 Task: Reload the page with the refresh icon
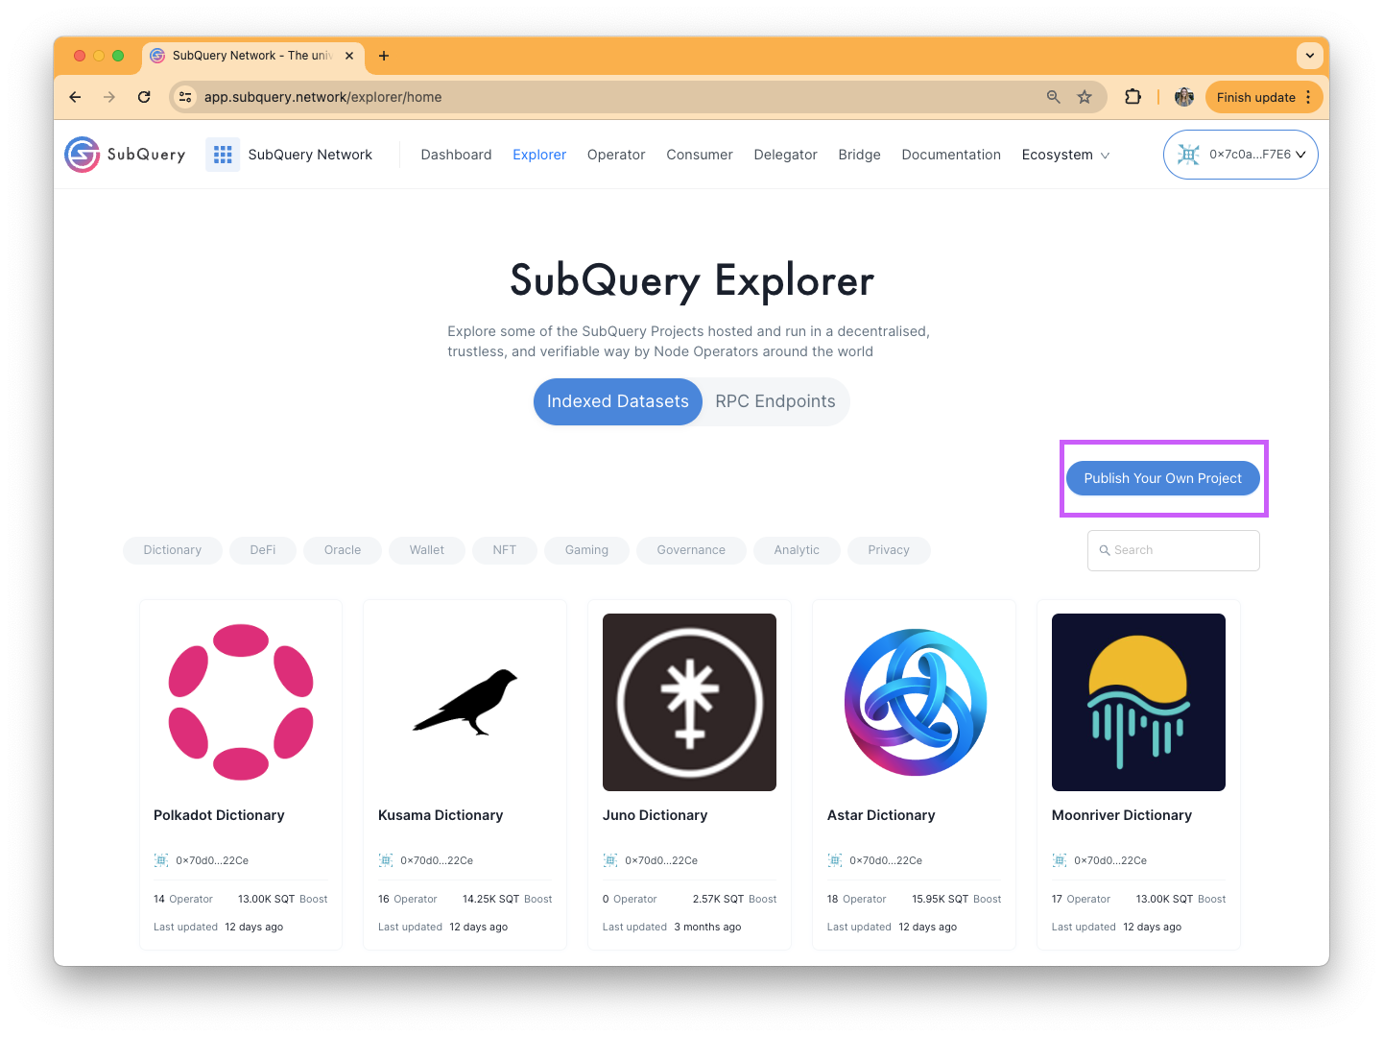click(x=144, y=97)
